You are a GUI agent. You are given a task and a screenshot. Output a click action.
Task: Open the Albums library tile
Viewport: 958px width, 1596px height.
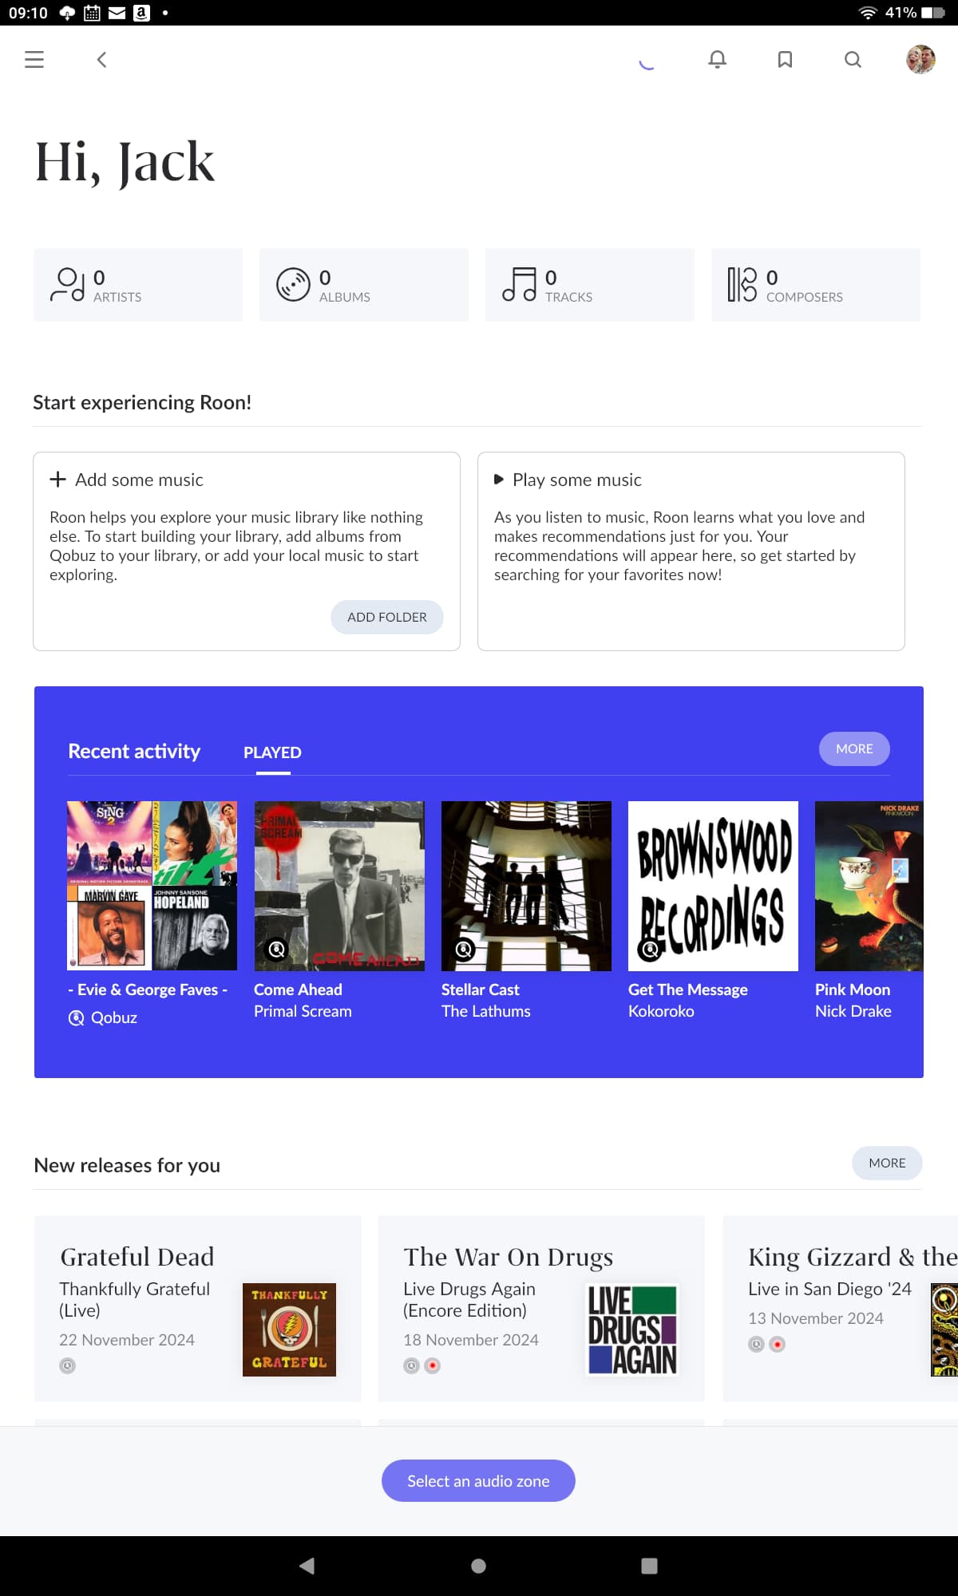click(364, 285)
